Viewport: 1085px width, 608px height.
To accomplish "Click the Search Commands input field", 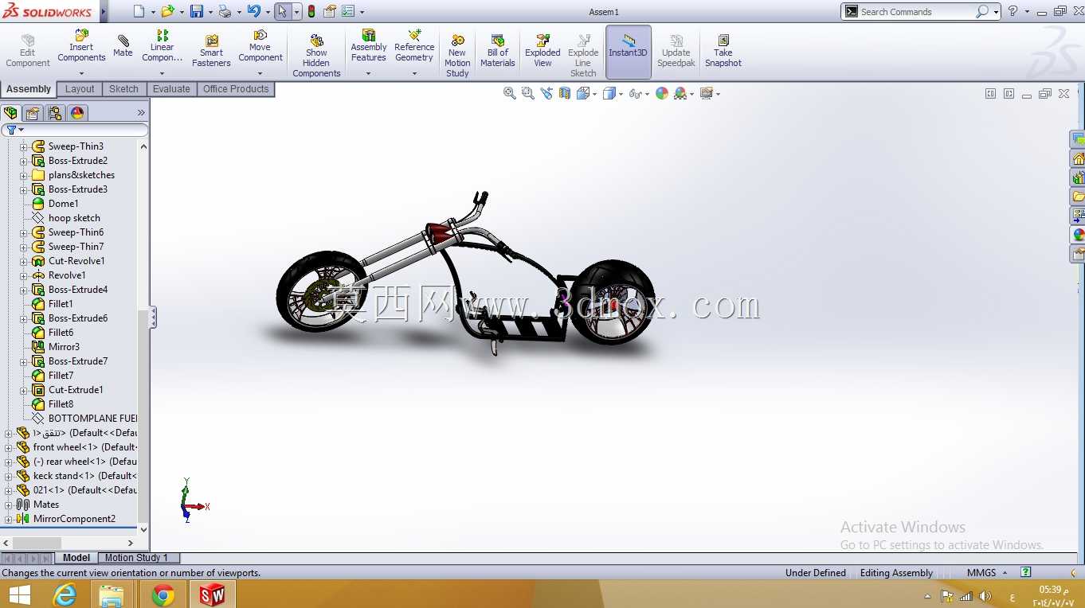I will [915, 12].
